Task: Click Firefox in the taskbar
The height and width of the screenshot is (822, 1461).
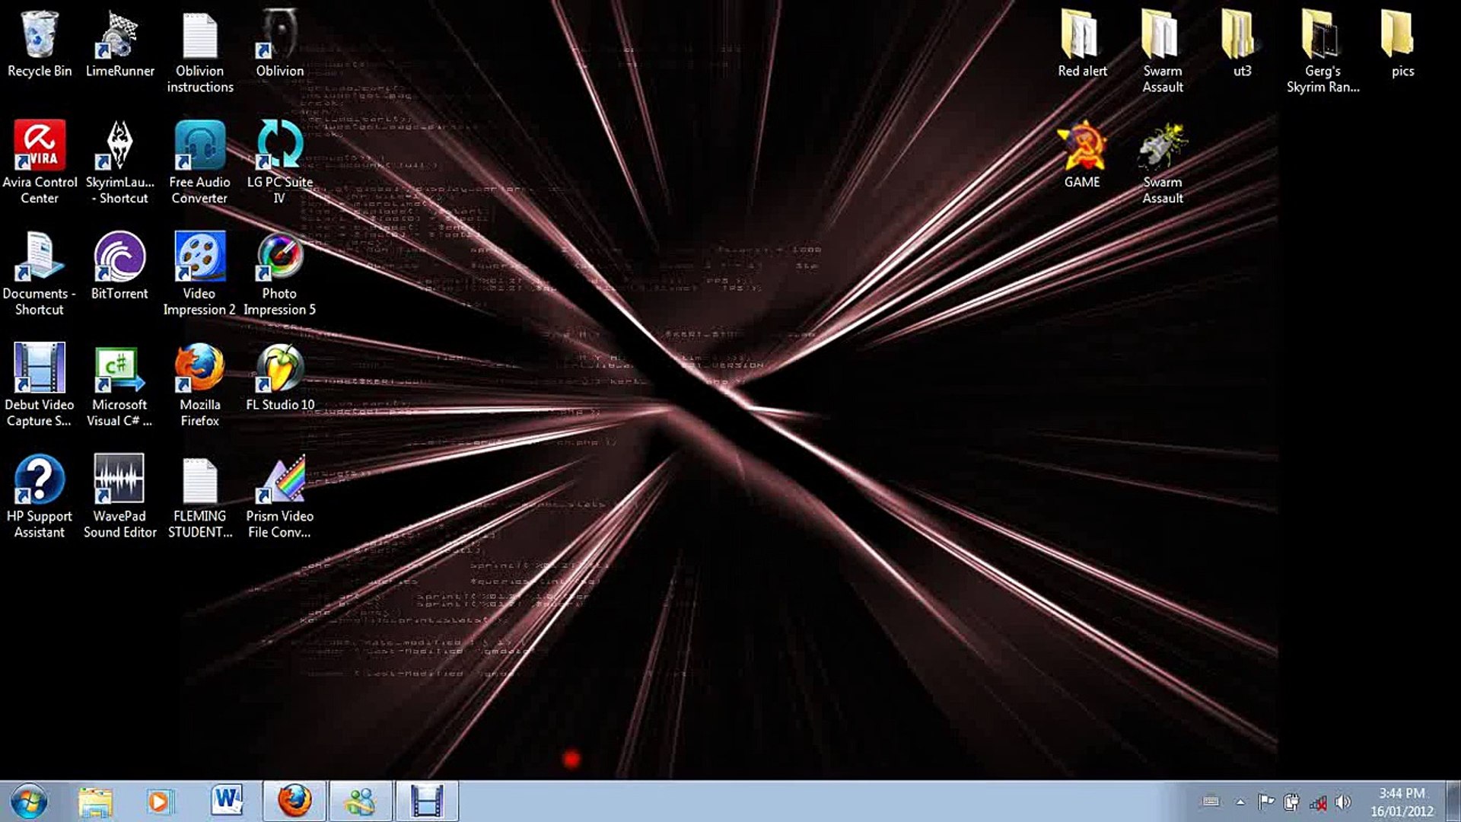Action: click(294, 801)
